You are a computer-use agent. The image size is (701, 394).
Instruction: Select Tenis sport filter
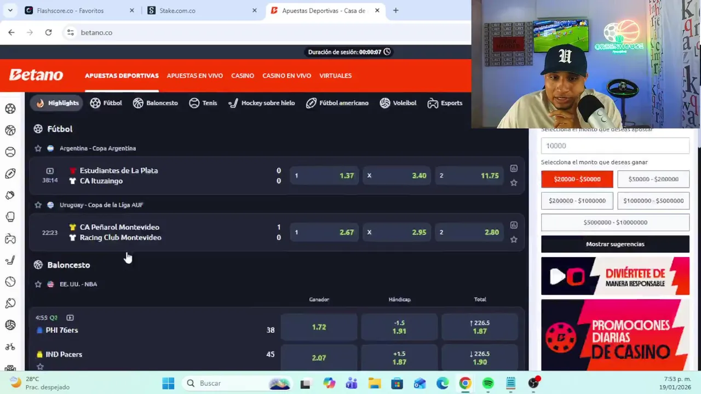tap(203, 103)
